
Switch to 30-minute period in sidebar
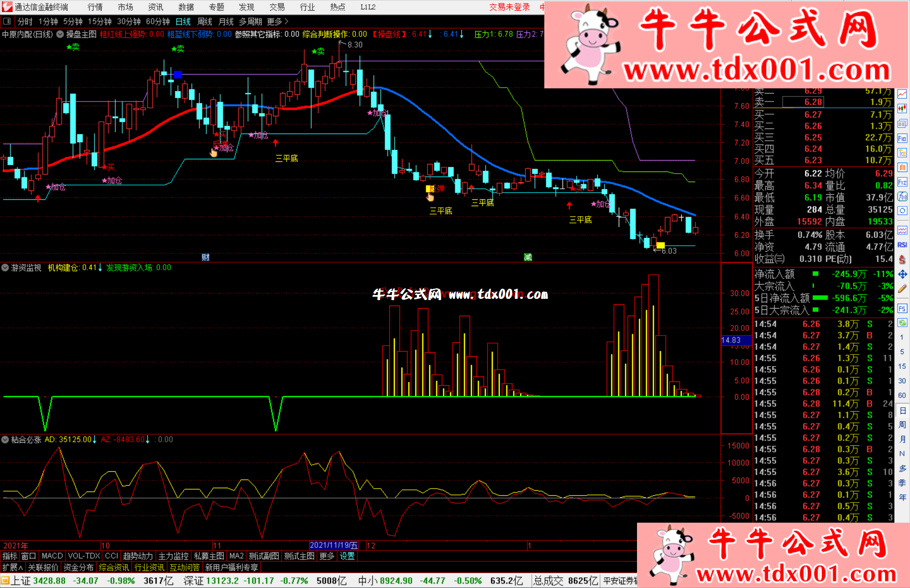902,381
